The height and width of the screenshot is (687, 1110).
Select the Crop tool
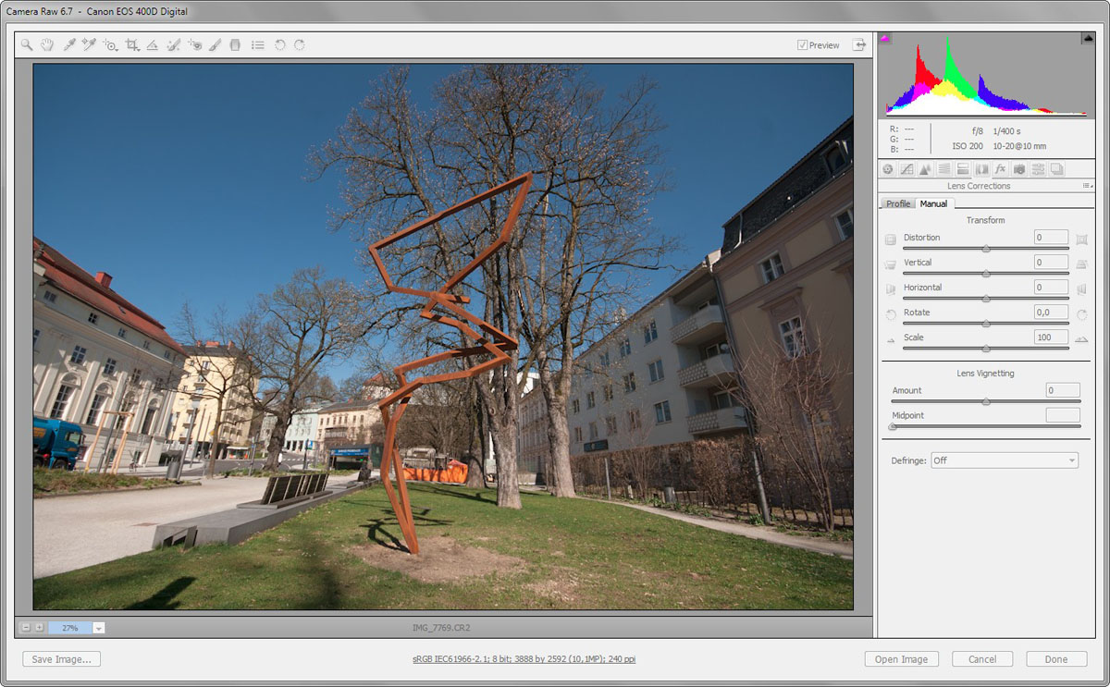[131, 44]
